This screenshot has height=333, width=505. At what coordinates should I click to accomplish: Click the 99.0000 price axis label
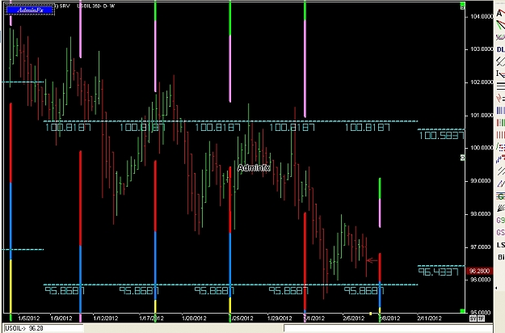coord(482,181)
